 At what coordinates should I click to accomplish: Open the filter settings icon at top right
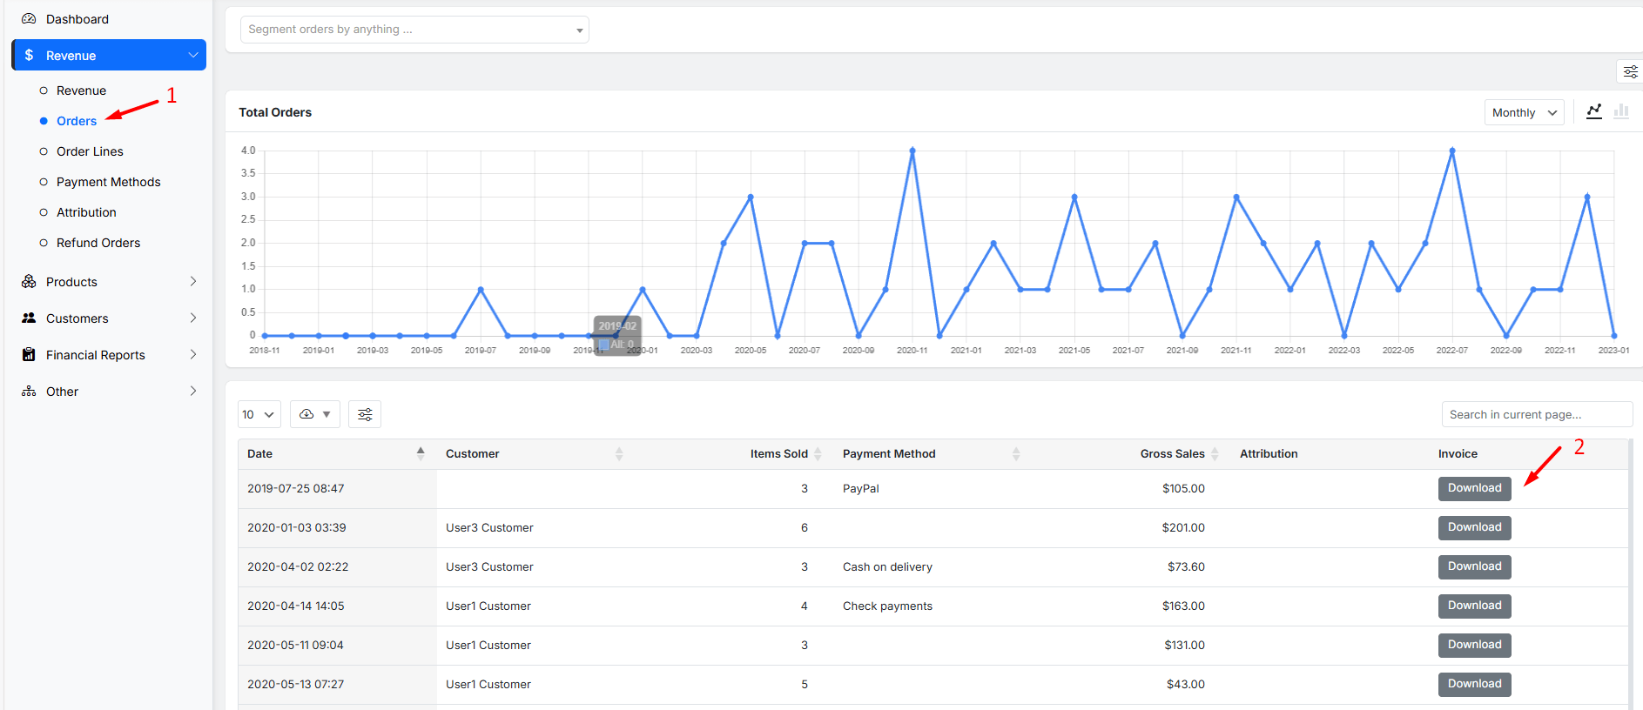(x=1630, y=72)
